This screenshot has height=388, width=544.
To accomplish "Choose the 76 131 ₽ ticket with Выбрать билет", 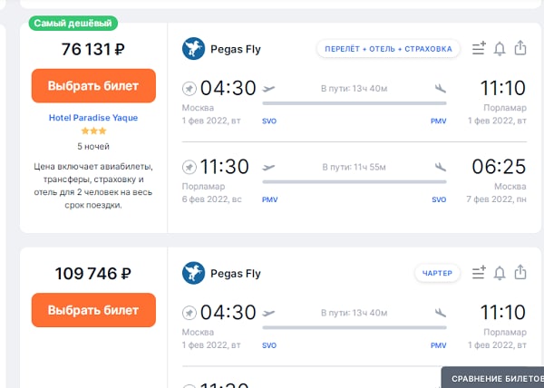I will [x=93, y=85].
